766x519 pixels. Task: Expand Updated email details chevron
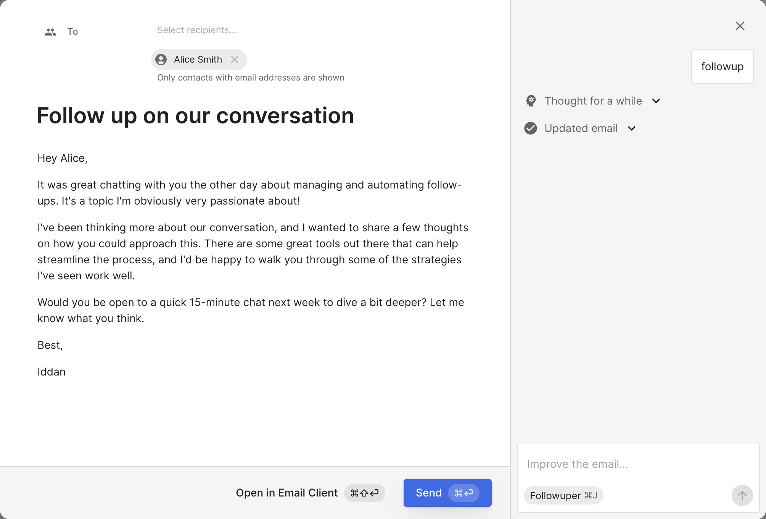(632, 128)
